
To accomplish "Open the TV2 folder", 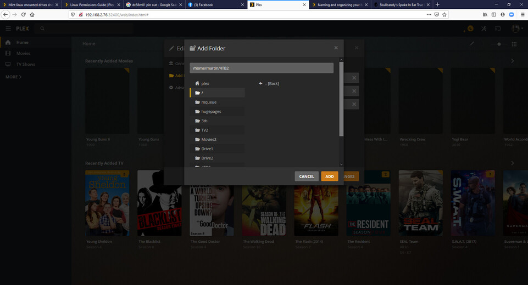I will [x=217, y=130].
